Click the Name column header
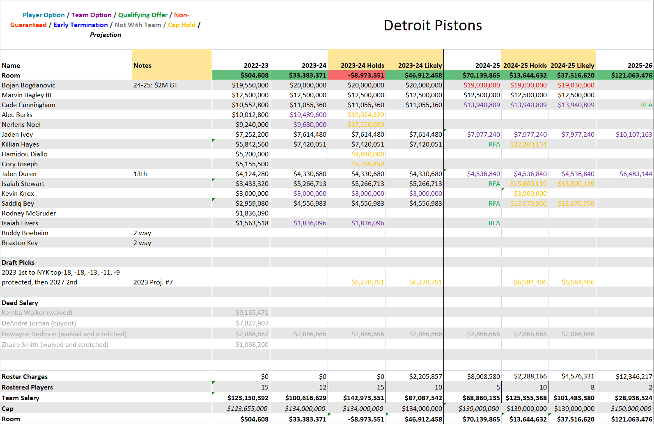654x424 pixels. click(x=11, y=65)
